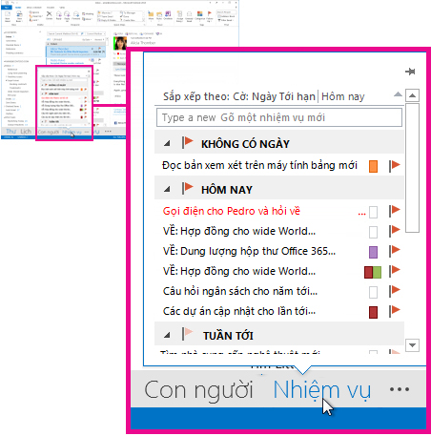Reverse sort order with the header triangle
This screenshot has width=431, height=436.
pos(398,94)
